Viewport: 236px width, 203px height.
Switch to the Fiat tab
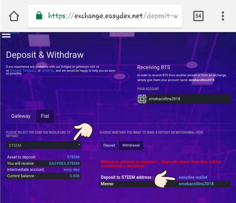45,116
